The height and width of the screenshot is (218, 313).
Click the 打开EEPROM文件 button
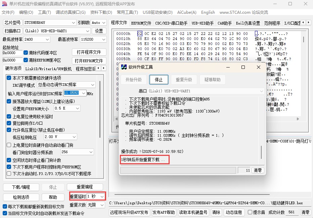click(x=89, y=61)
